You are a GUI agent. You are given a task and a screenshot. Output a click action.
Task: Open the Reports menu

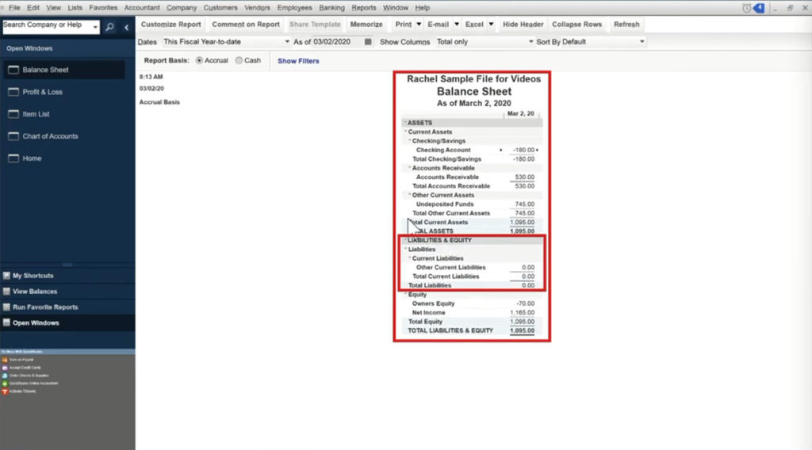pos(364,8)
